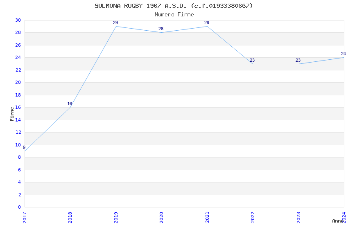Click the y-axis tick value 4
The image size is (348, 225).
point(20,182)
